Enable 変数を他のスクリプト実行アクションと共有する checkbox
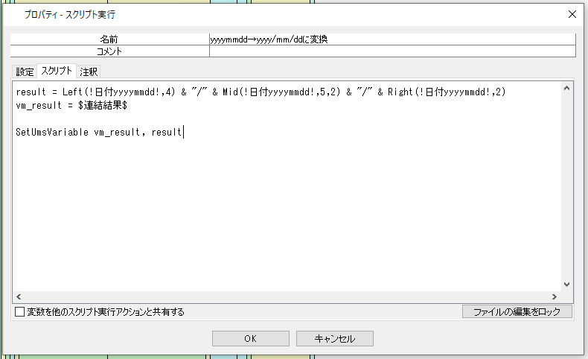 point(20,312)
